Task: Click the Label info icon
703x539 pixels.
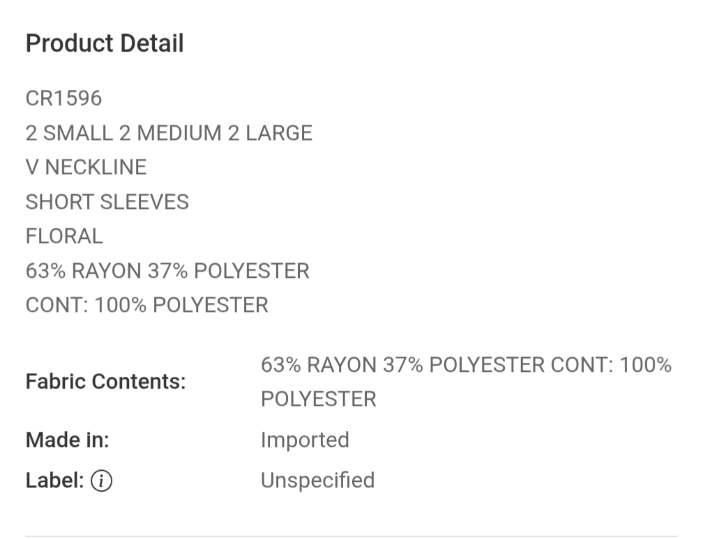Action: point(101,481)
